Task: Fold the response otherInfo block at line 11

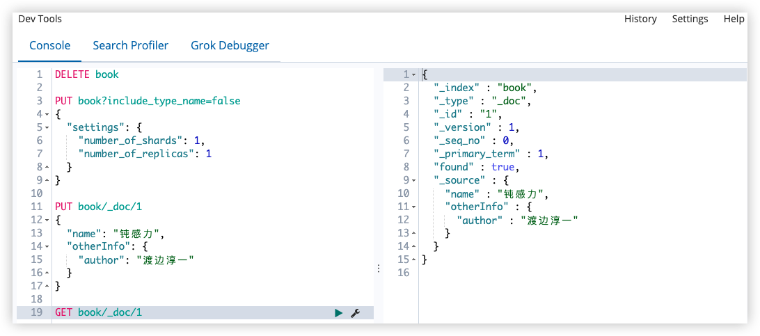Action: tap(413, 207)
